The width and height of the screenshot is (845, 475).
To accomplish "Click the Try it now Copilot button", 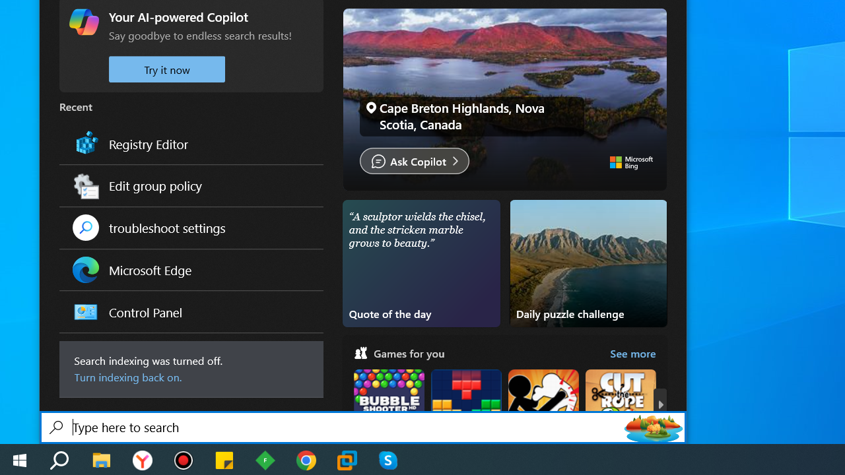I will [x=167, y=69].
